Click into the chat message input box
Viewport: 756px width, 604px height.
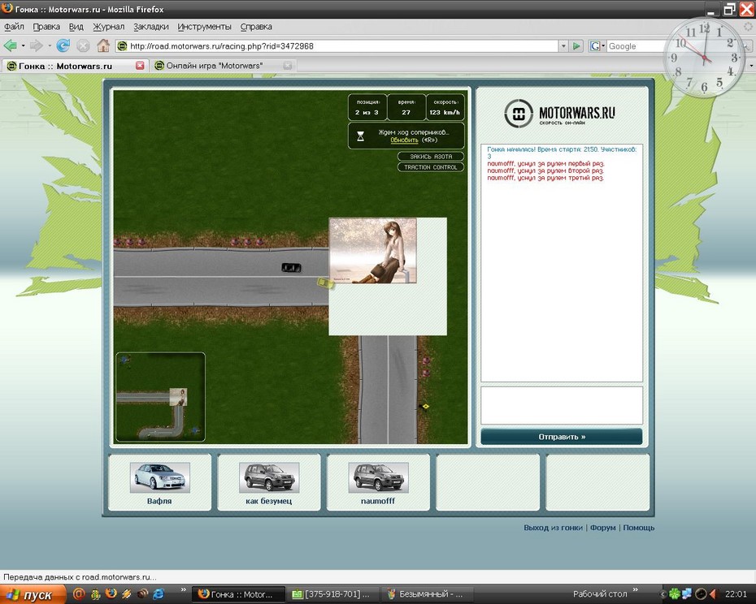[x=562, y=405]
